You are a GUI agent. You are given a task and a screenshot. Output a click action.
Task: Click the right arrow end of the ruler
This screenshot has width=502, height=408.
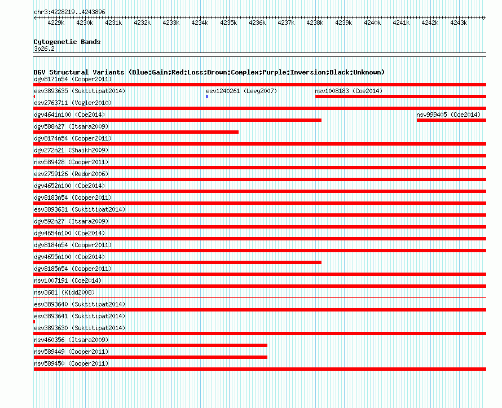pyautogui.click(x=485, y=18)
